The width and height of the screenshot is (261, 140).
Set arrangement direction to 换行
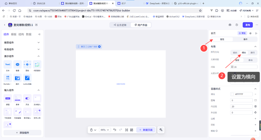point(253,52)
